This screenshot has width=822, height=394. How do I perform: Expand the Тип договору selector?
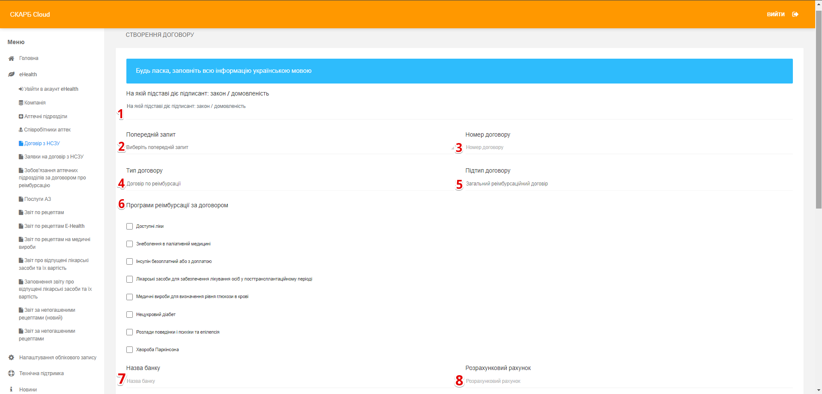[x=289, y=184]
